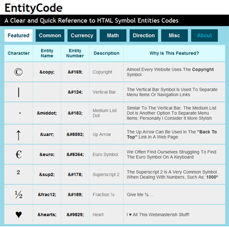229x227 pixels.
Task: Click the Entity Name column header
Action: tap(47, 53)
